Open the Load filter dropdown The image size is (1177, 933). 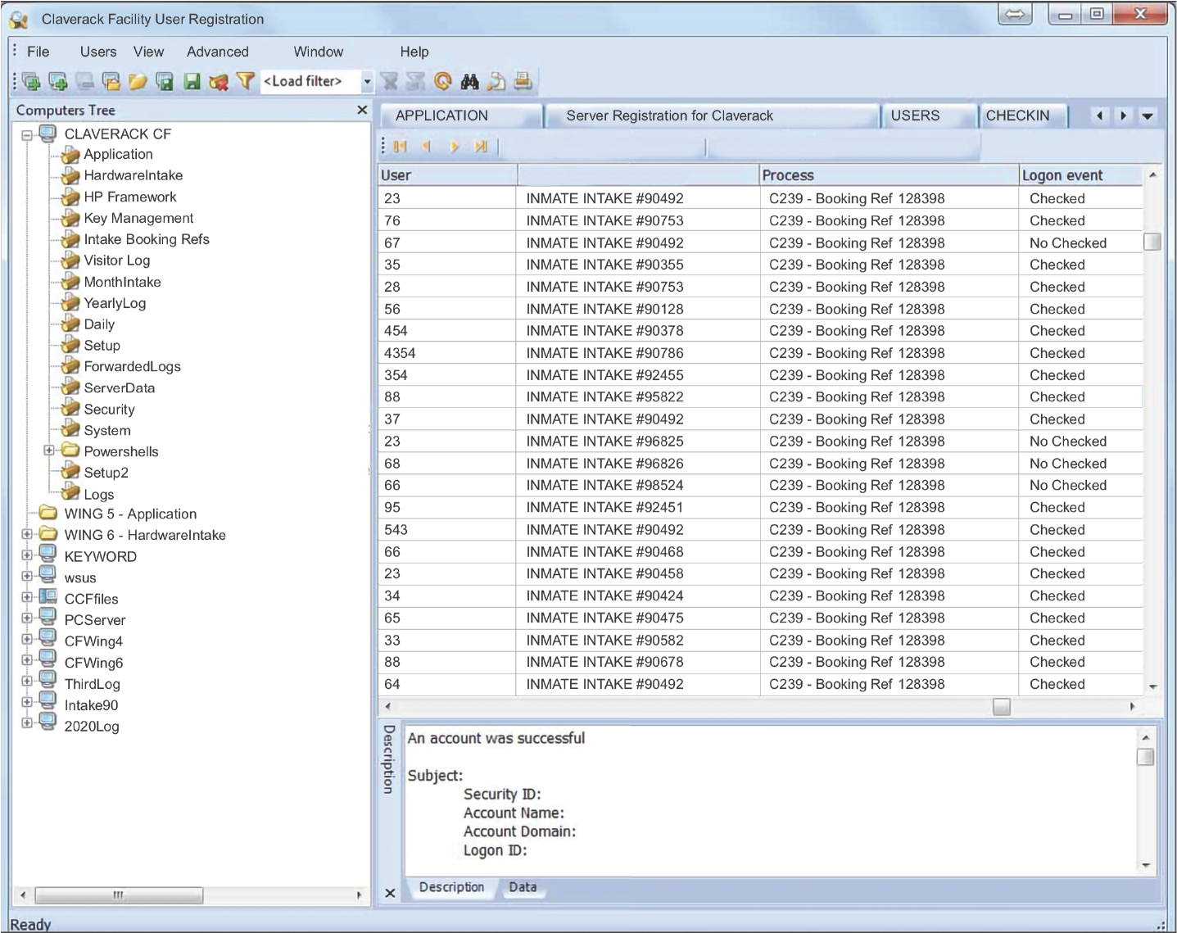pyautogui.click(x=367, y=81)
